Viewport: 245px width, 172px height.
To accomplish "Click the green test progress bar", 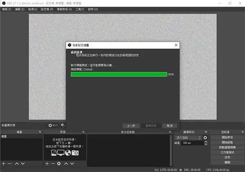I will [x=118, y=74].
